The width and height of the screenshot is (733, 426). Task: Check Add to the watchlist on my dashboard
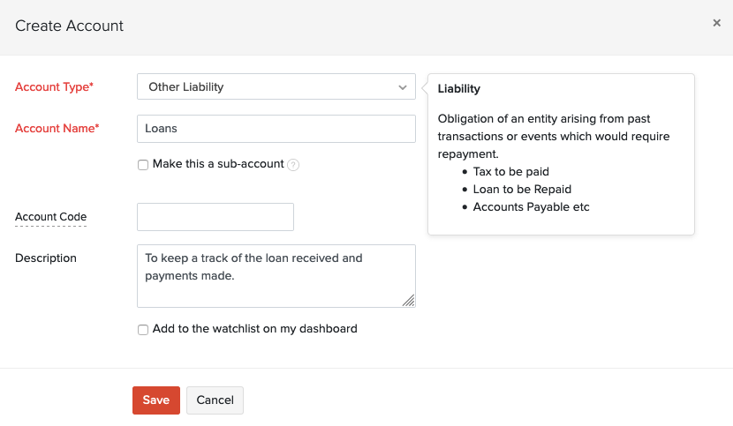(143, 330)
